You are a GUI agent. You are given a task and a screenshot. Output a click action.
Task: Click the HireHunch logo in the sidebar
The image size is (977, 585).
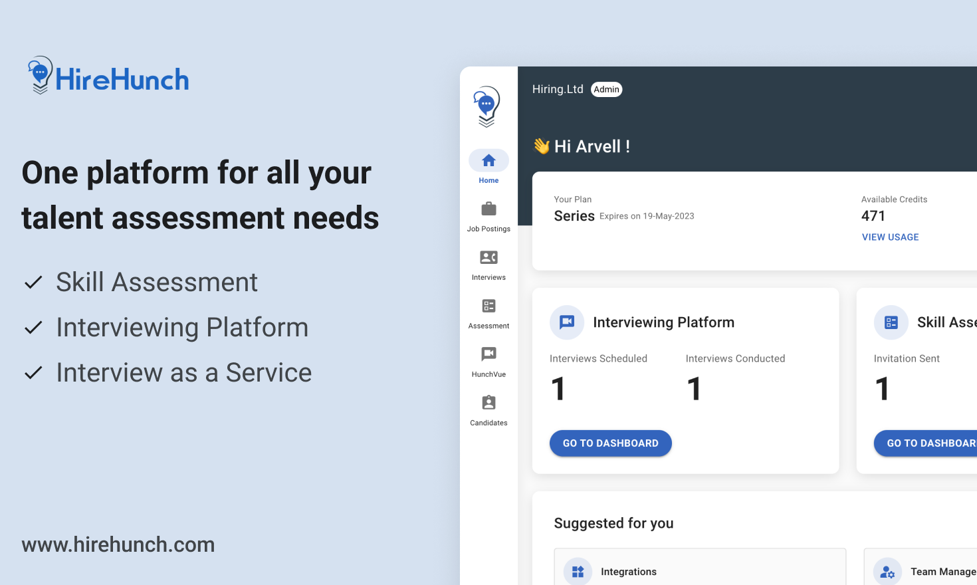click(487, 106)
